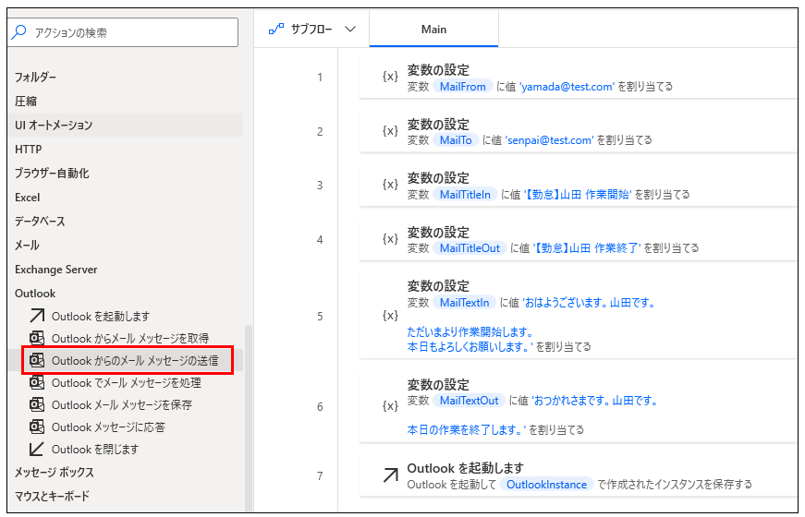Click the ただいまより作業開始します。 text line
Screen dimensions: 805x517
click(x=470, y=331)
